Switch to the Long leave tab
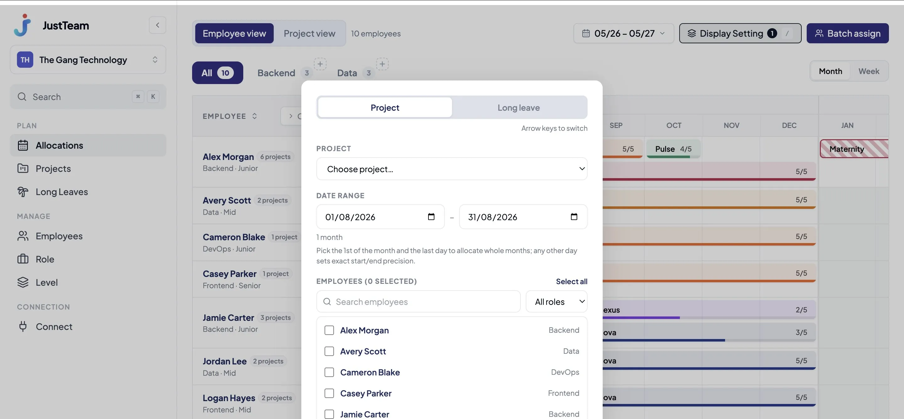The image size is (904, 419). pyautogui.click(x=519, y=108)
